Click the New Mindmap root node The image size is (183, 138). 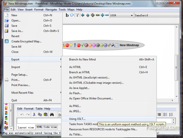pos(129,45)
